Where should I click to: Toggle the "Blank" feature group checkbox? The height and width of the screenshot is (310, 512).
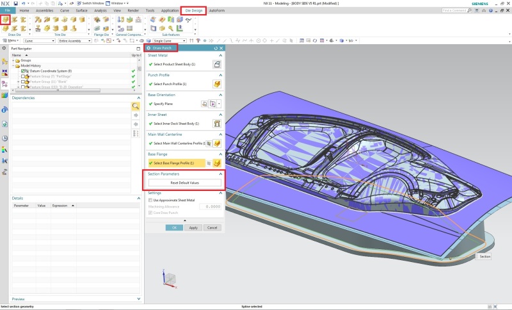point(23,82)
